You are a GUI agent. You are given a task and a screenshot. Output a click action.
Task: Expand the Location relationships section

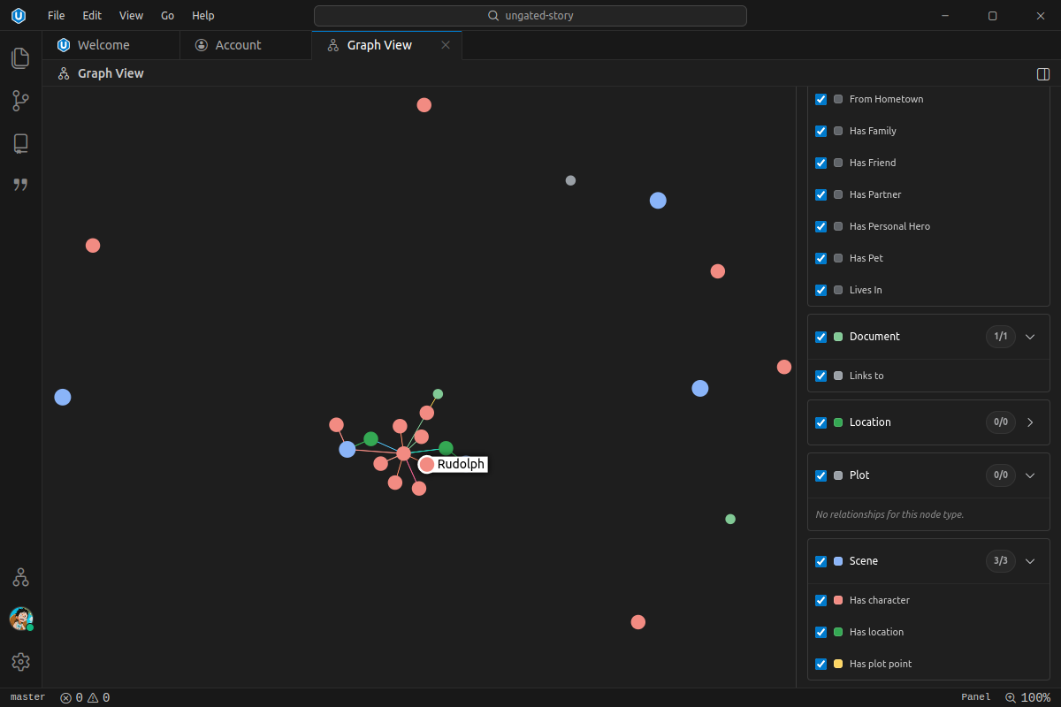pos(1029,422)
